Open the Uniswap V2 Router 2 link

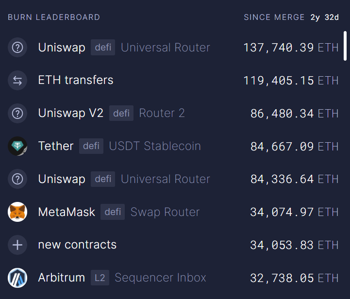162,113
